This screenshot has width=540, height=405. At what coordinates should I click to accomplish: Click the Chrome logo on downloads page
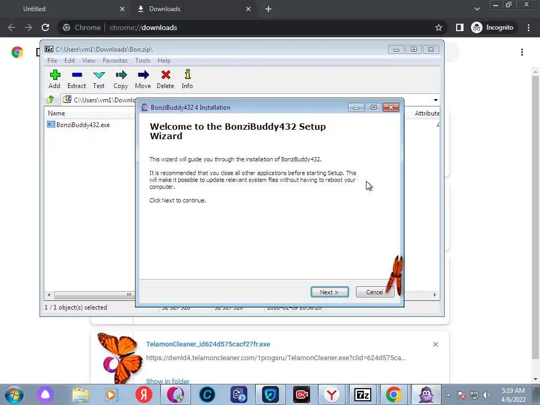tap(17, 52)
